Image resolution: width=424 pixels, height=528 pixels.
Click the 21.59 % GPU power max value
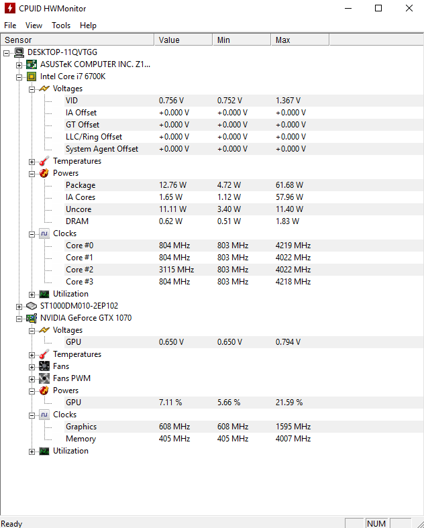tap(289, 403)
